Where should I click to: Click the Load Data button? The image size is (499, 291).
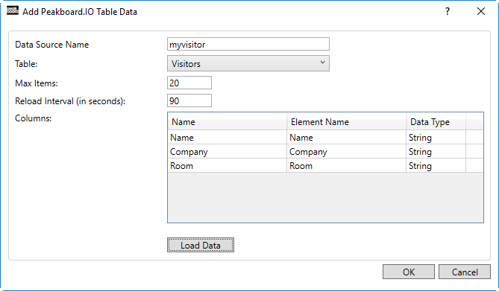point(201,245)
